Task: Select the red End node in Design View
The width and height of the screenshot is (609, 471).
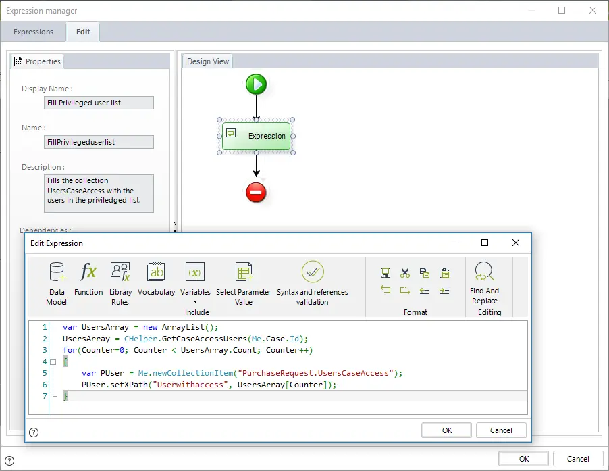Action: tap(256, 193)
